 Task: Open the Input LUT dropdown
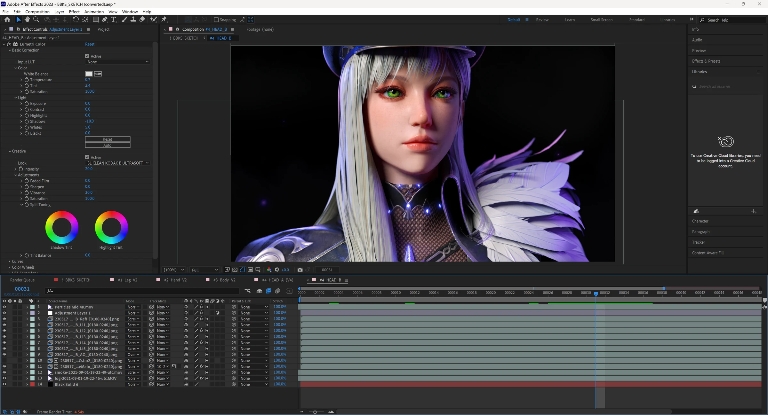point(117,62)
